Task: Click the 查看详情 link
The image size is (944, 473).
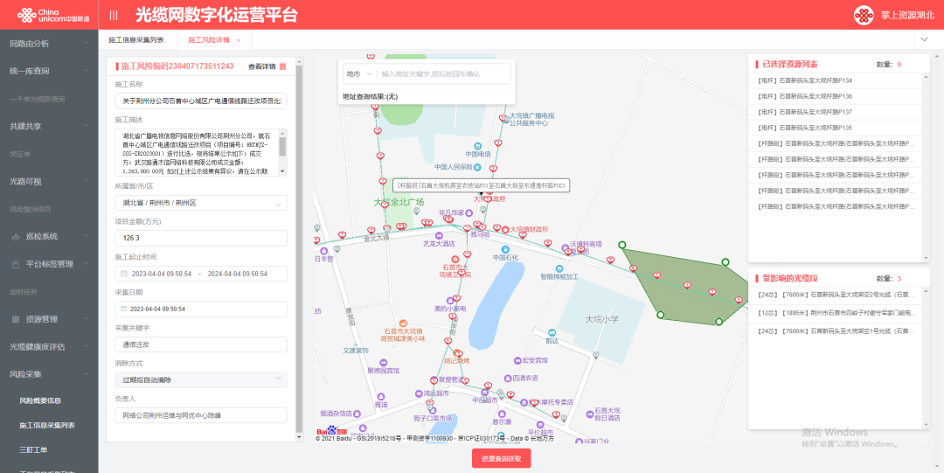Action: [x=261, y=66]
